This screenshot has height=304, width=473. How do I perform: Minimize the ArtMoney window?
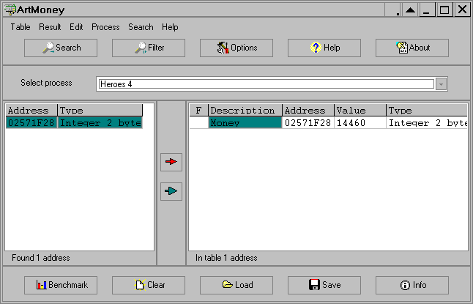click(x=427, y=10)
